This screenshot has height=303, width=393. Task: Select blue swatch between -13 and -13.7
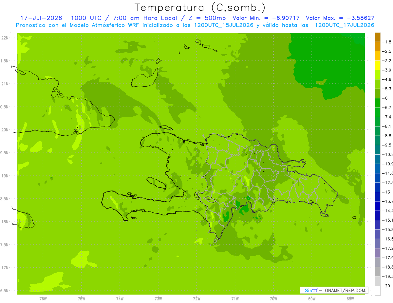[x=378, y=197]
